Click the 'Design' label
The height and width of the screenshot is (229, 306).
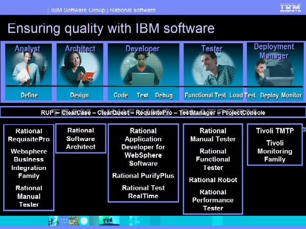80,96
